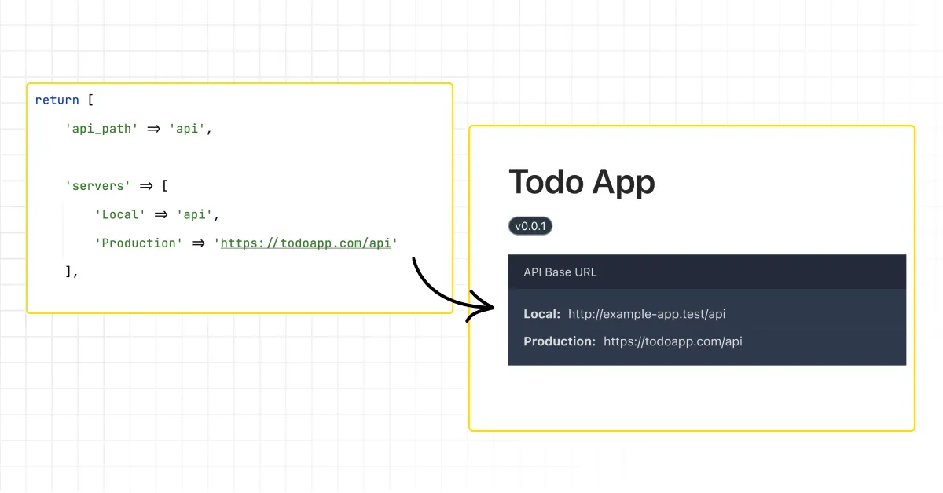943x493 pixels.
Task: Select https://todoapp.com/api in the dark panel
Action: coord(673,341)
